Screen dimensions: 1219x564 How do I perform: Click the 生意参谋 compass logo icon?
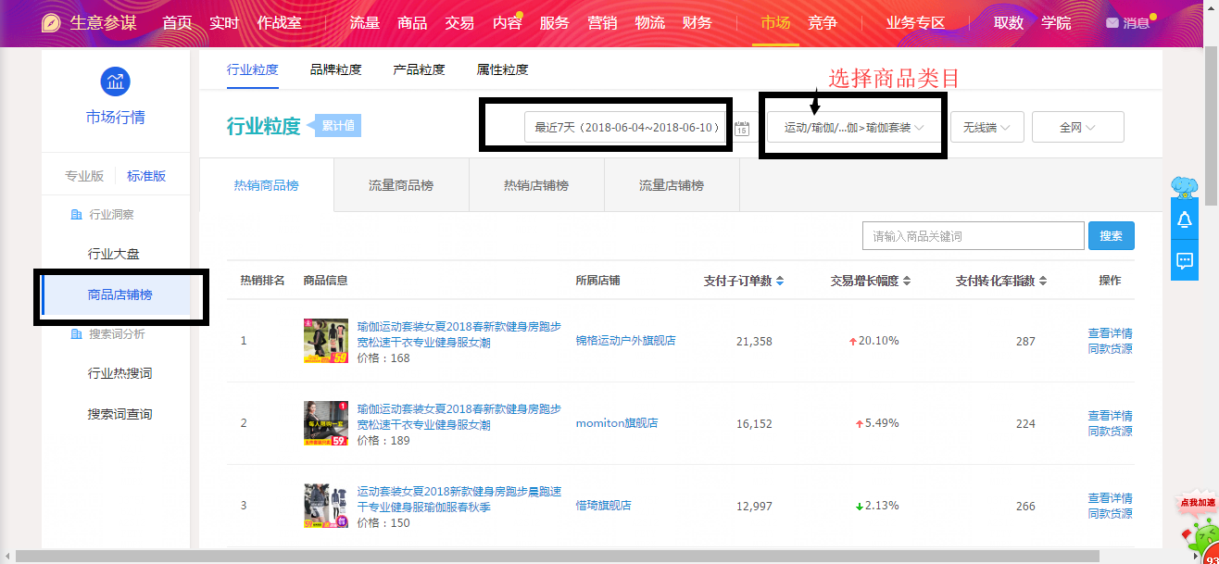[x=52, y=23]
